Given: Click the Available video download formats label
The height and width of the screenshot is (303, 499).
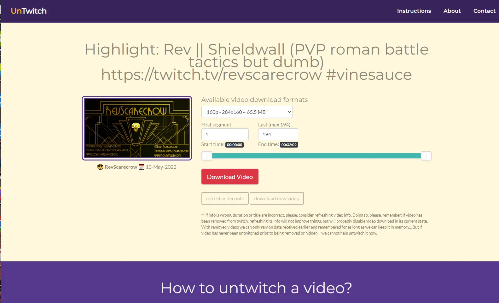Looking at the screenshot, I should [254, 100].
